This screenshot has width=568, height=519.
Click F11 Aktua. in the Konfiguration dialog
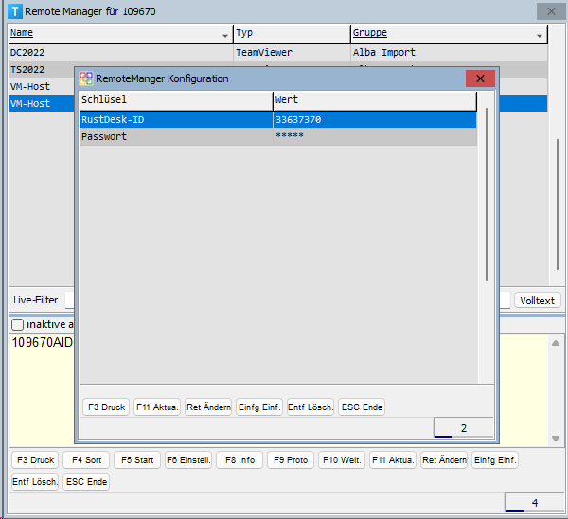pyautogui.click(x=157, y=407)
